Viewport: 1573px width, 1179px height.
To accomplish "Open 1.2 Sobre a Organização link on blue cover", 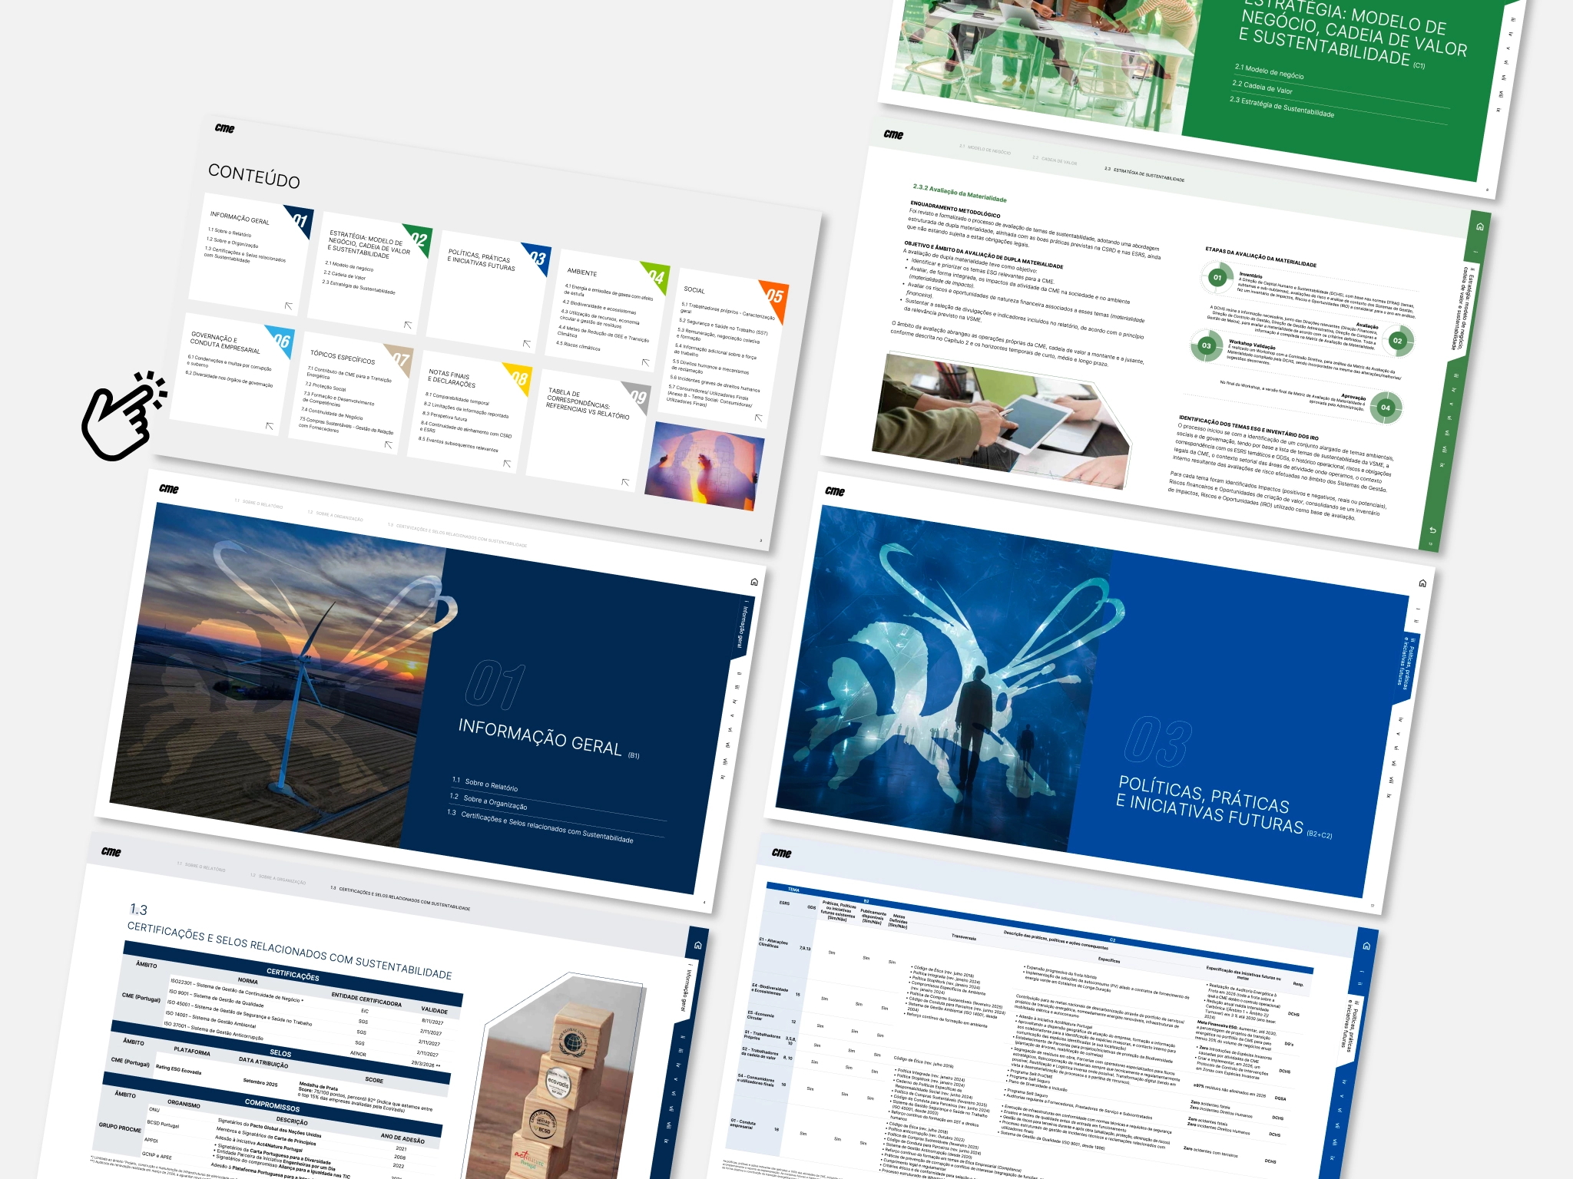I will (x=488, y=802).
